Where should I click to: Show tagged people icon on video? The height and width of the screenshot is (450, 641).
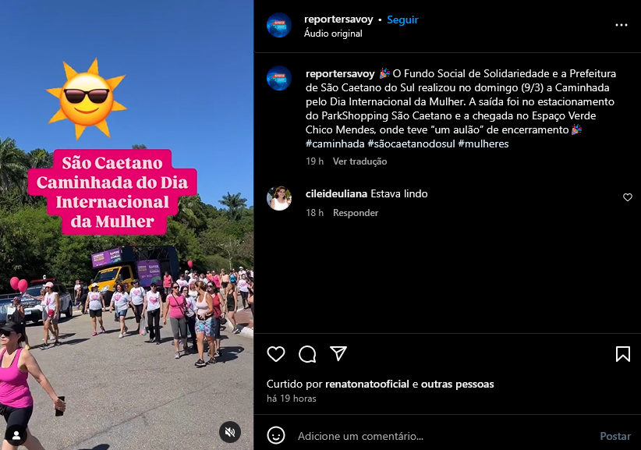click(16, 435)
